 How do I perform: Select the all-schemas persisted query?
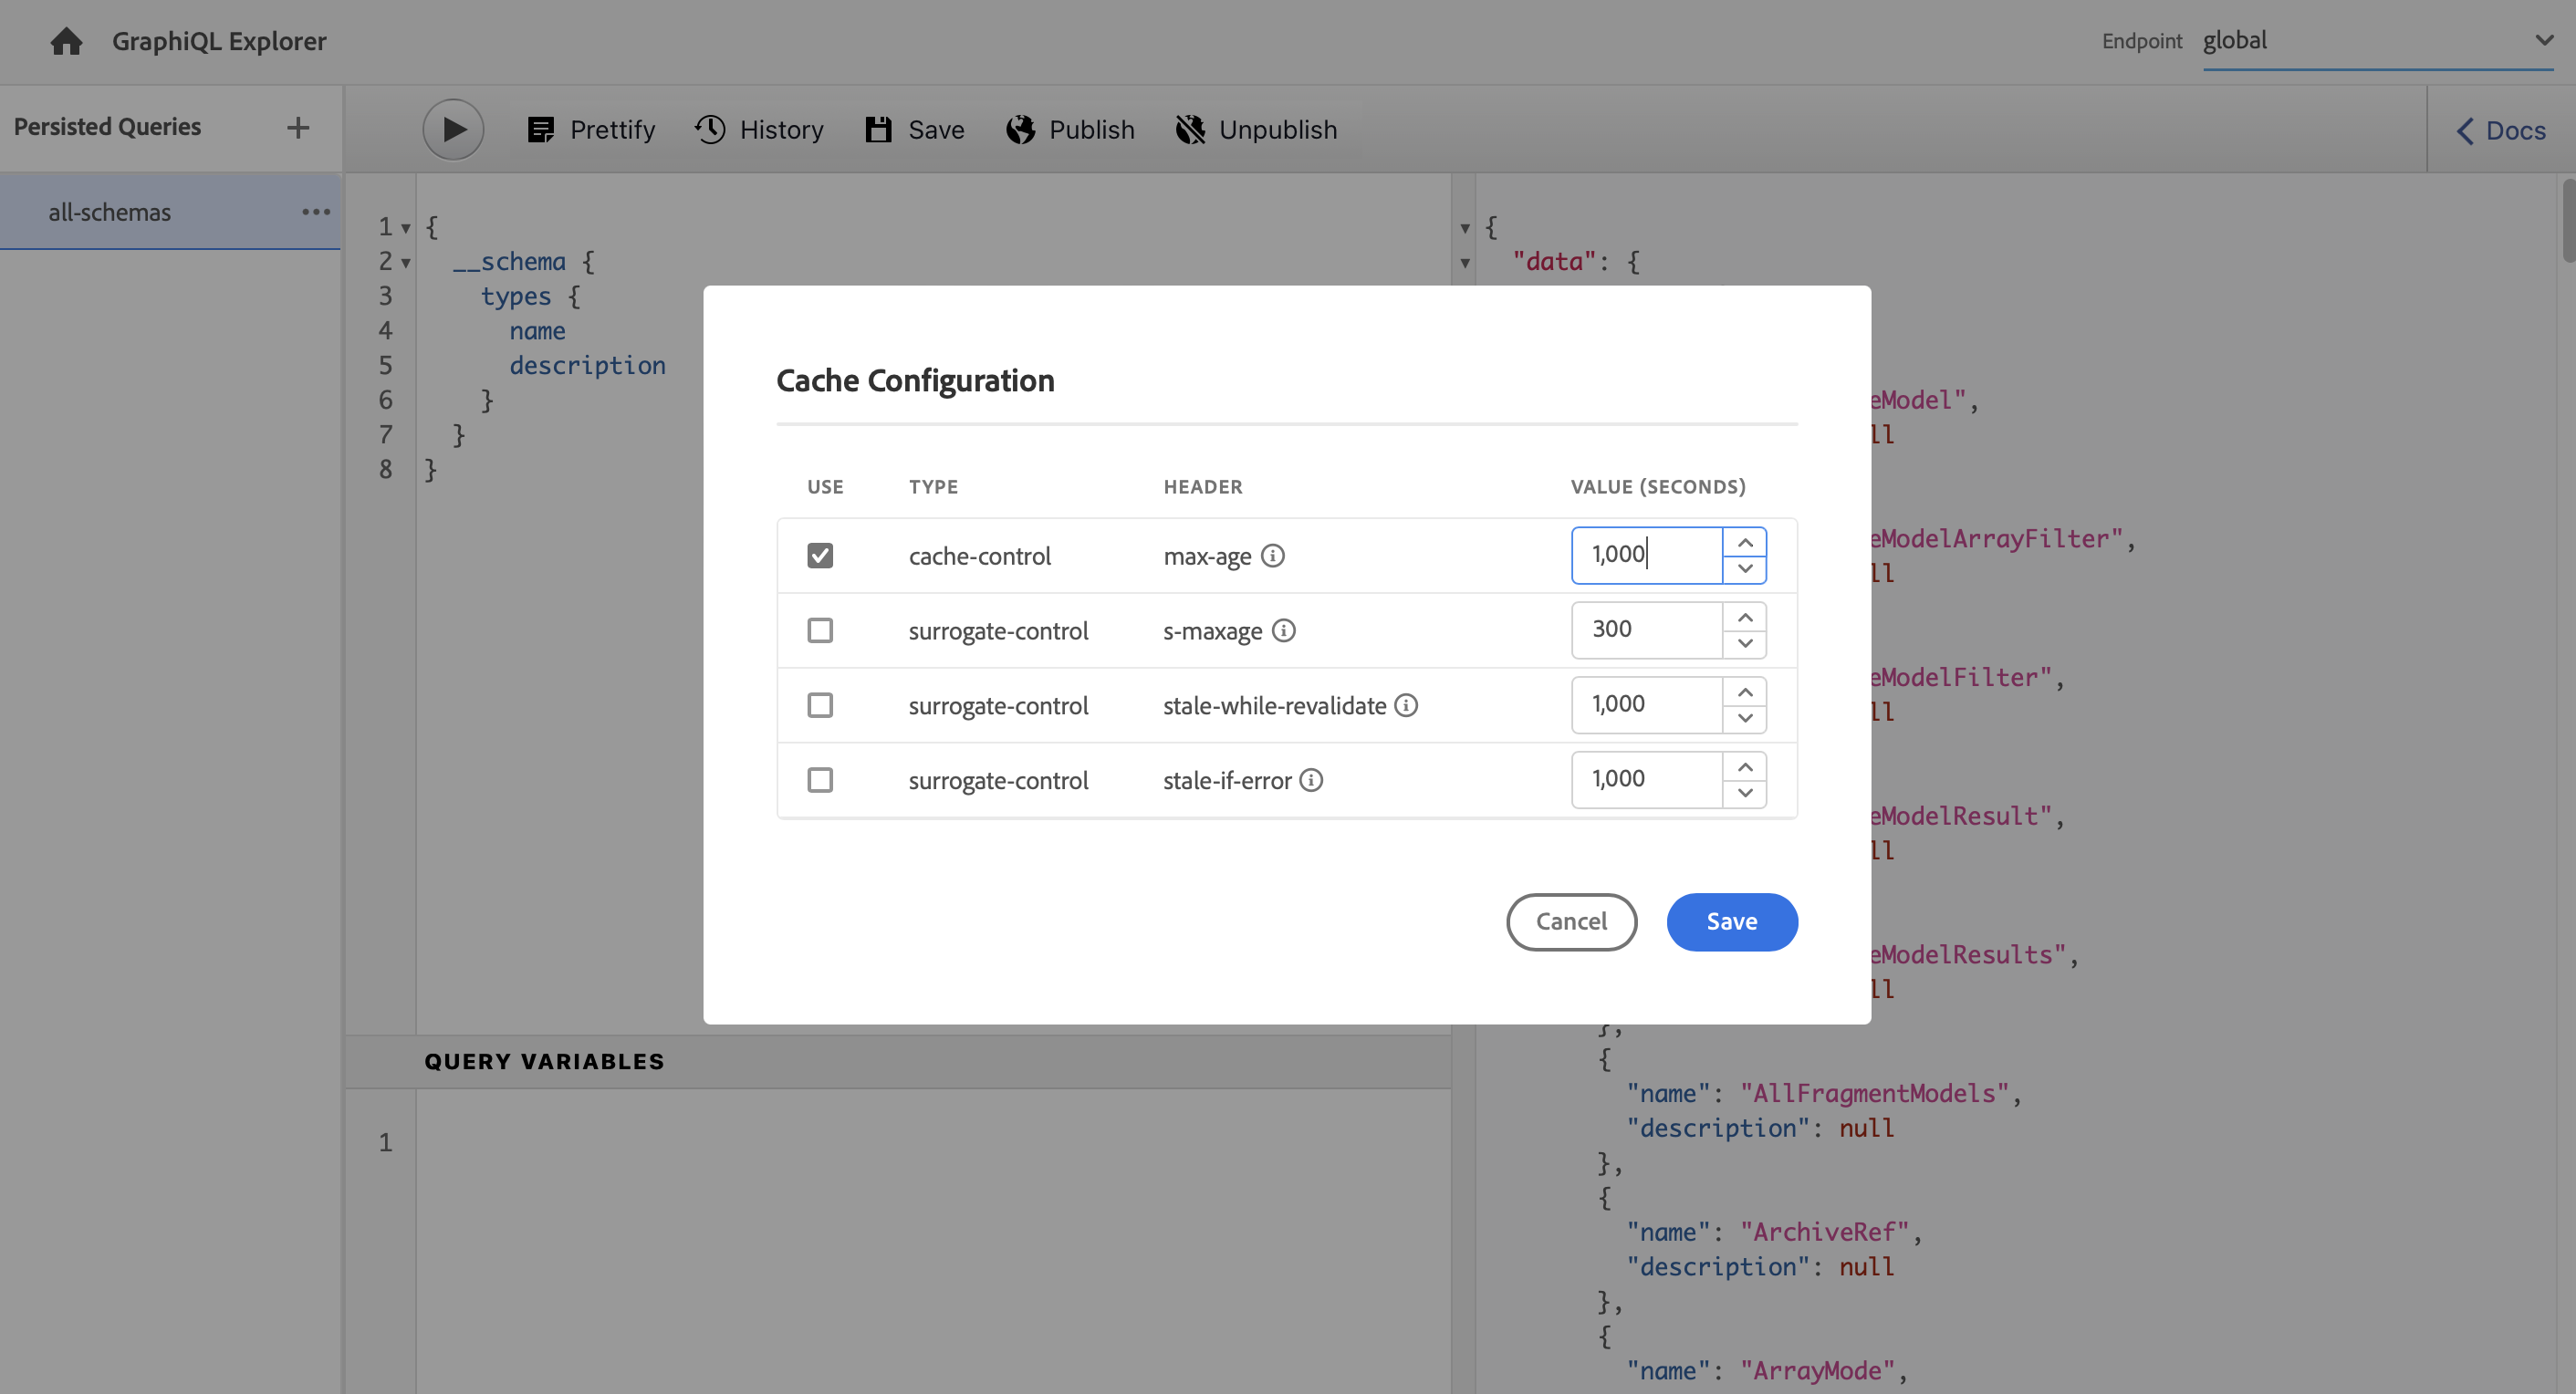coord(110,212)
